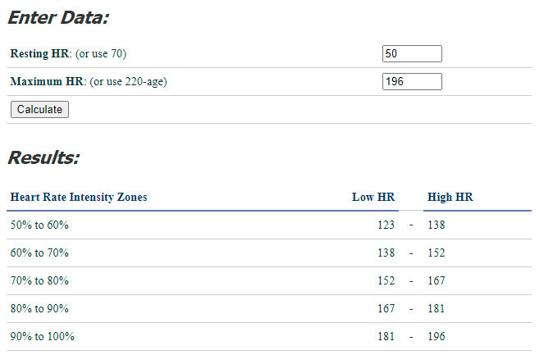The image size is (544, 355).
Task: Click the high HR value 196 in results
Action: pos(437,336)
